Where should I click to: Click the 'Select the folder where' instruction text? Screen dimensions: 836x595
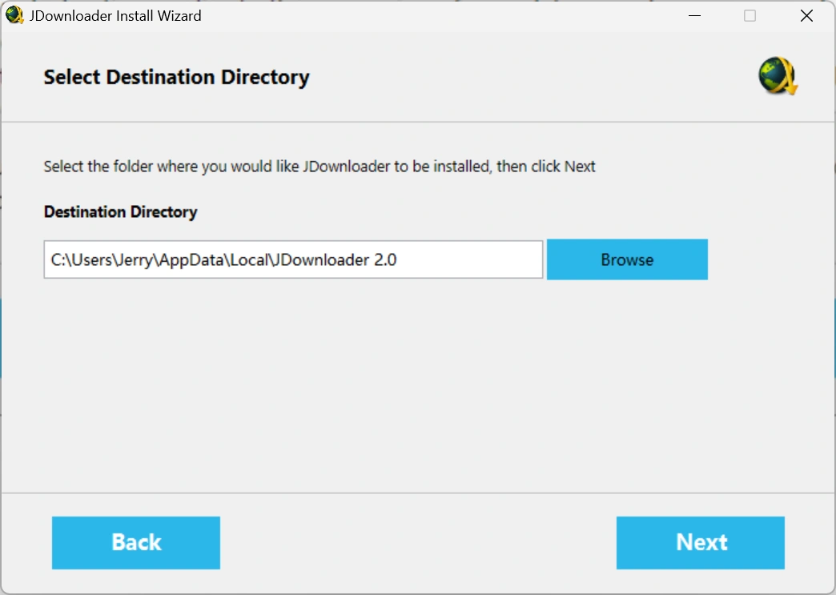pyautogui.click(x=320, y=167)
